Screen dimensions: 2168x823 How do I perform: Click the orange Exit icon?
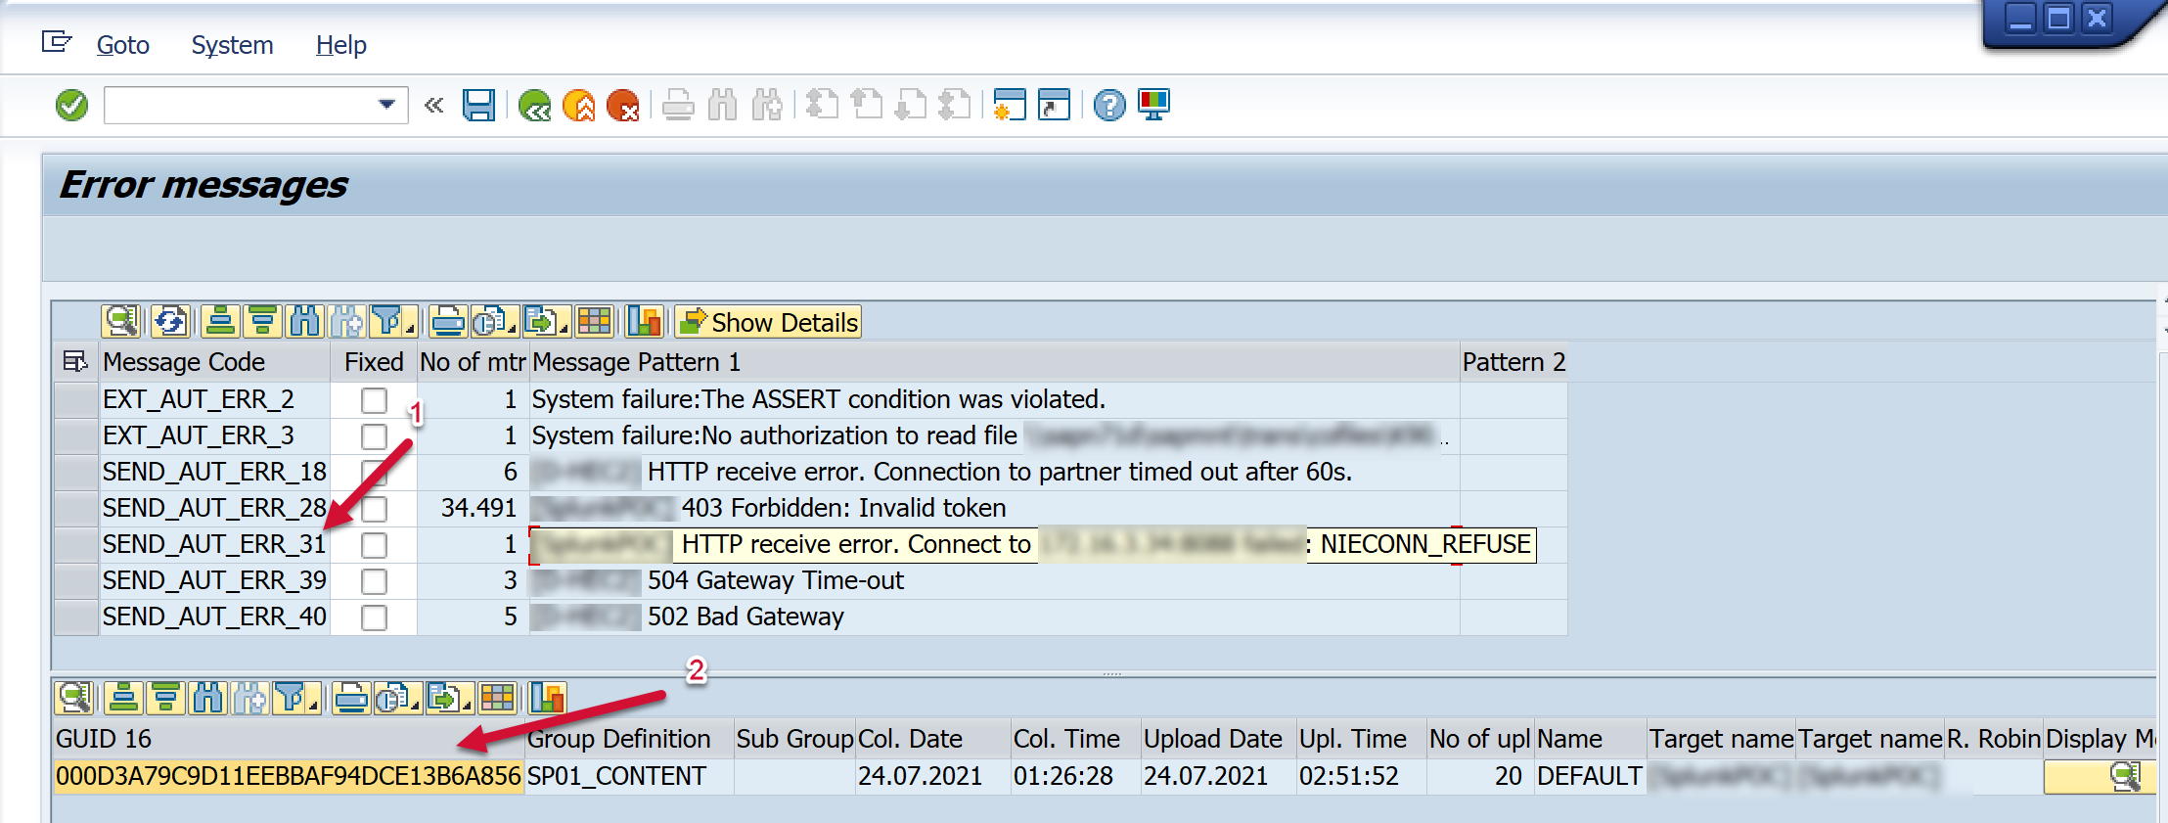click(579, 105)
